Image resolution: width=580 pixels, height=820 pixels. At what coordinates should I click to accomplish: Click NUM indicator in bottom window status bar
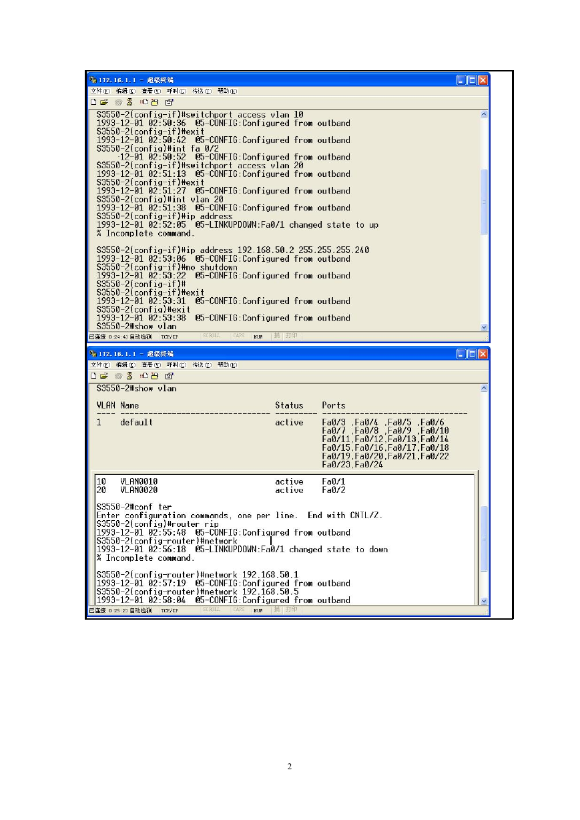258,610
